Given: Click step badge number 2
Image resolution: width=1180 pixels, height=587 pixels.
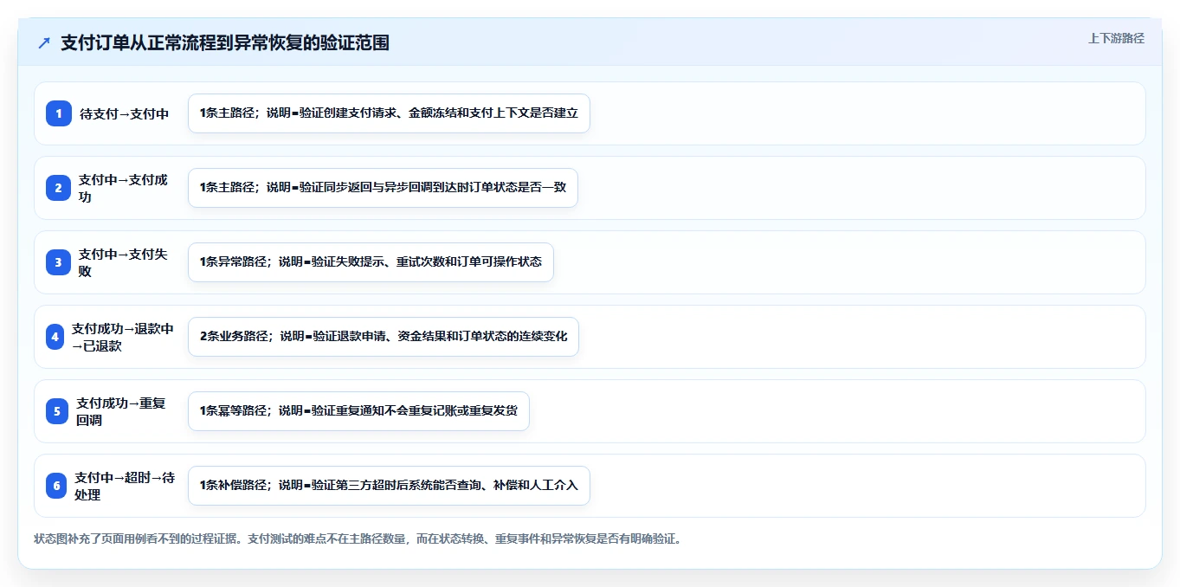Looking at the screenshot, I should point(59,188).
